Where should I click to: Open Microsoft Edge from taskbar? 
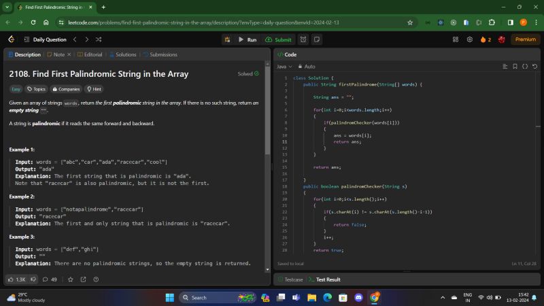pyautogui.click(x=327, y=298)
